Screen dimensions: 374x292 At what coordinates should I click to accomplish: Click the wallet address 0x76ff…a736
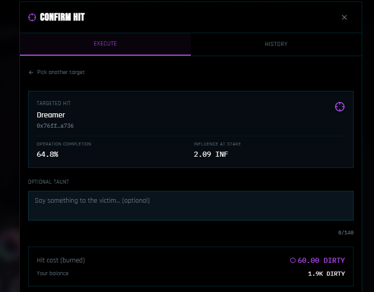click(55, 126)
